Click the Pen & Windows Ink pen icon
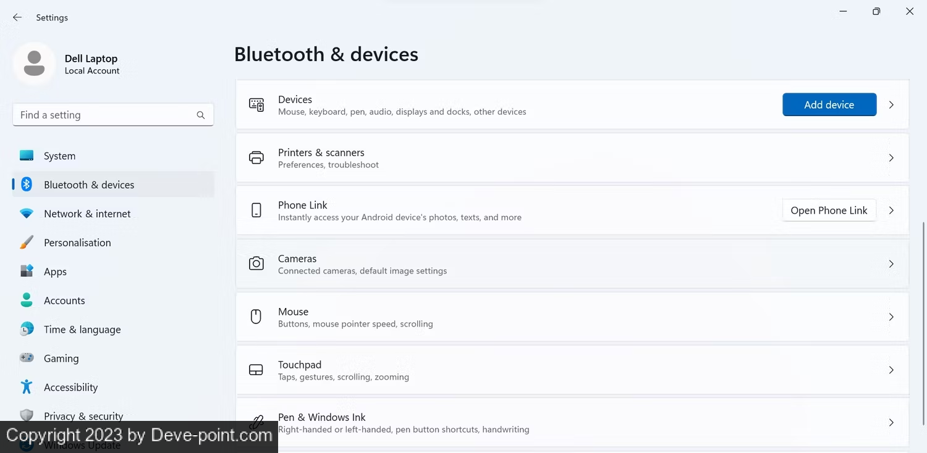The width and height of the screenshot is (927, 453). tap(256, 422)
